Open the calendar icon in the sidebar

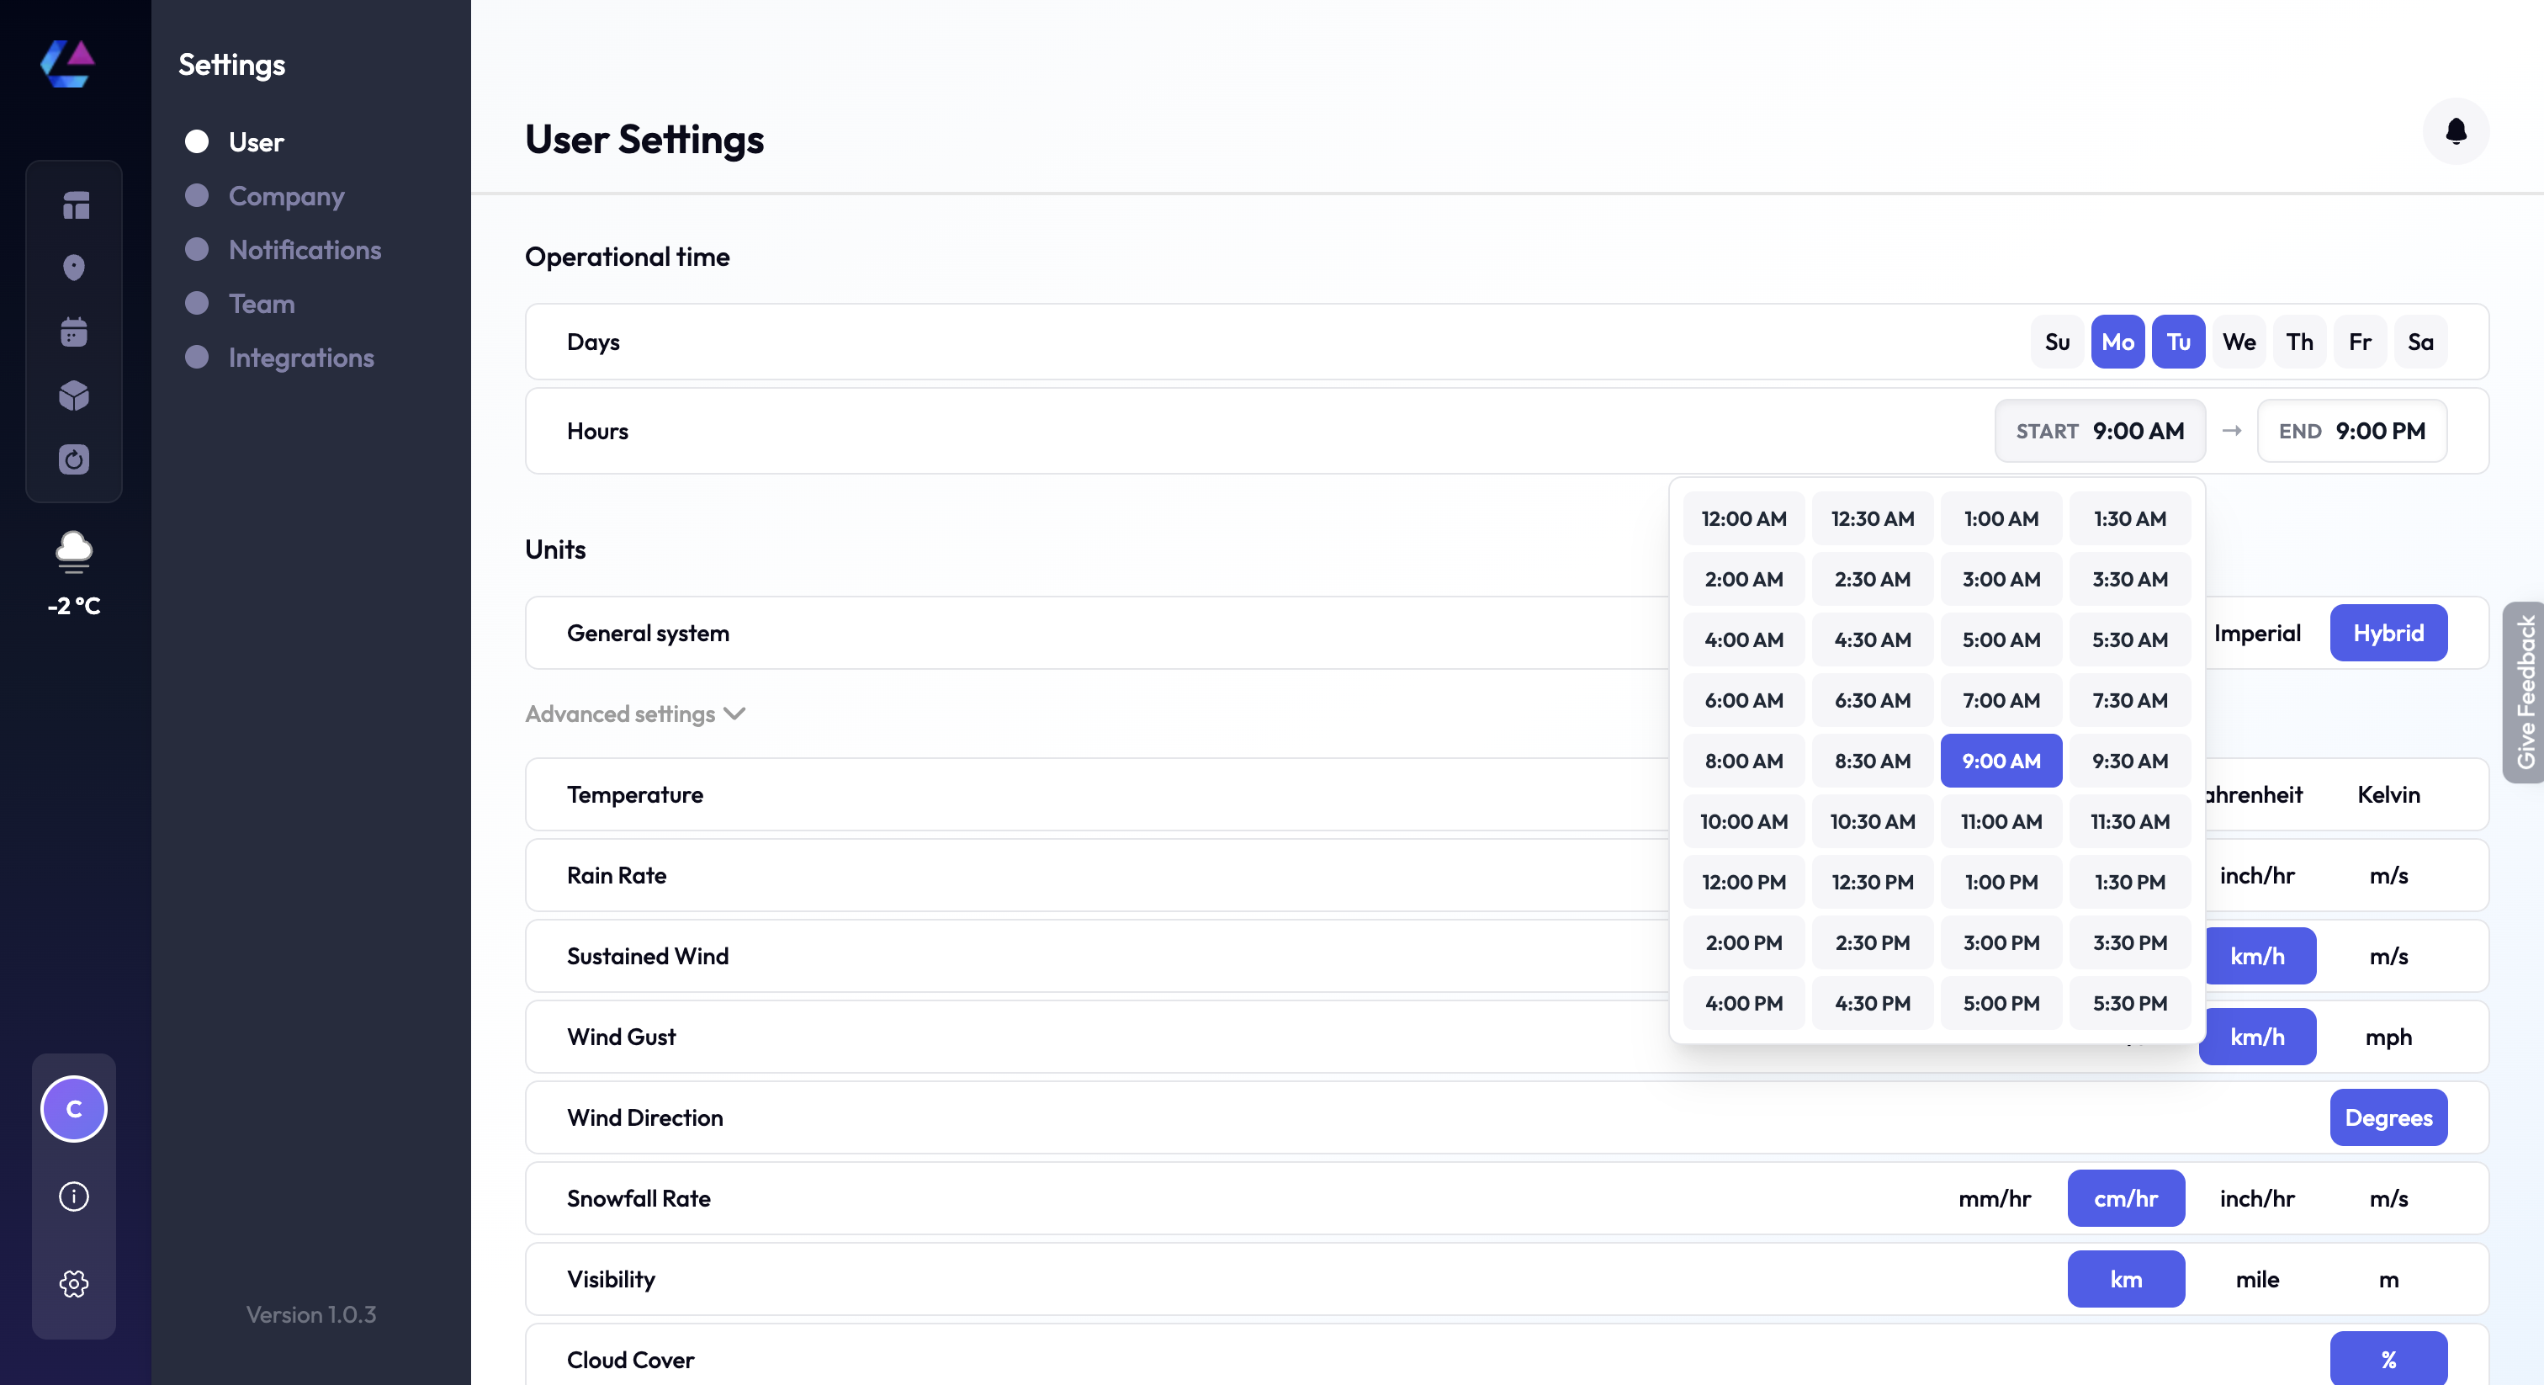pos(74,332)
